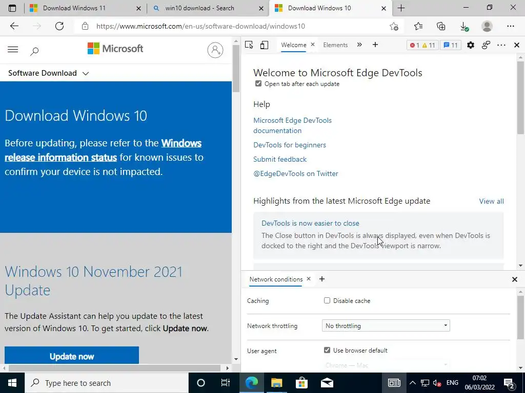Select the Welcome DevTools tab
The width and height of the screenshot is (525, 393).
[x=294, y=45]
